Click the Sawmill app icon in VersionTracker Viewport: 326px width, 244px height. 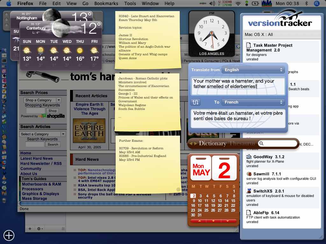click(x=249, y=174)
